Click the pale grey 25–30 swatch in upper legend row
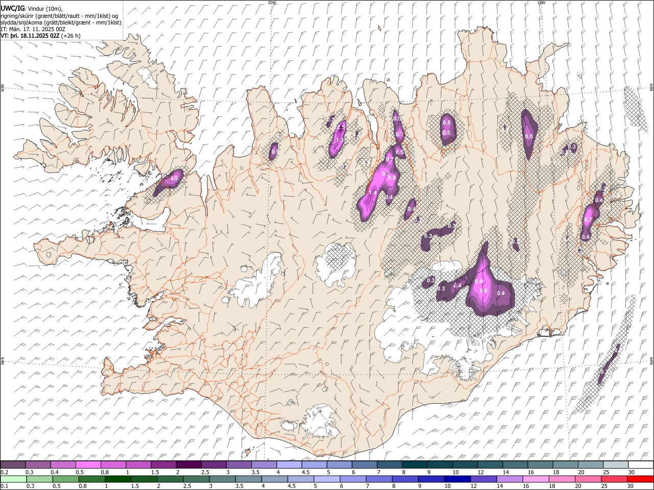654x490 pixels. pos(615,464)
